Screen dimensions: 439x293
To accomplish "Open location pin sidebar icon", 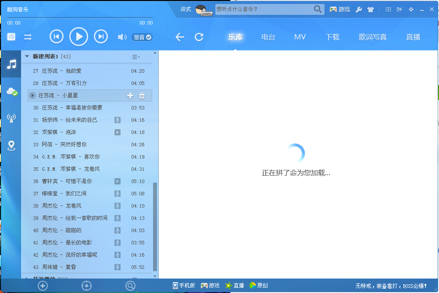I will pos(11,145).
